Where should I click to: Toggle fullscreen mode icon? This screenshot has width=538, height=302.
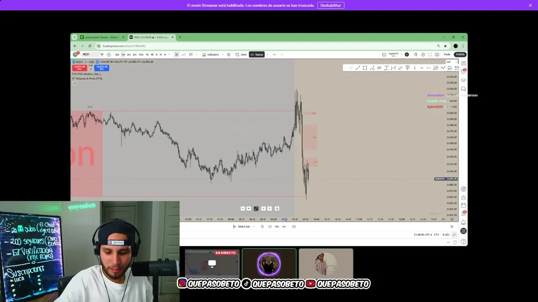click(430, 55)
